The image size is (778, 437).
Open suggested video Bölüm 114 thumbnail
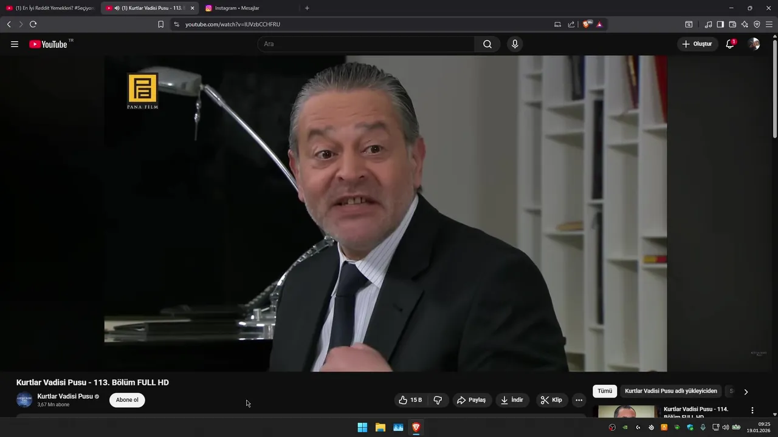(x=627, y=412)
